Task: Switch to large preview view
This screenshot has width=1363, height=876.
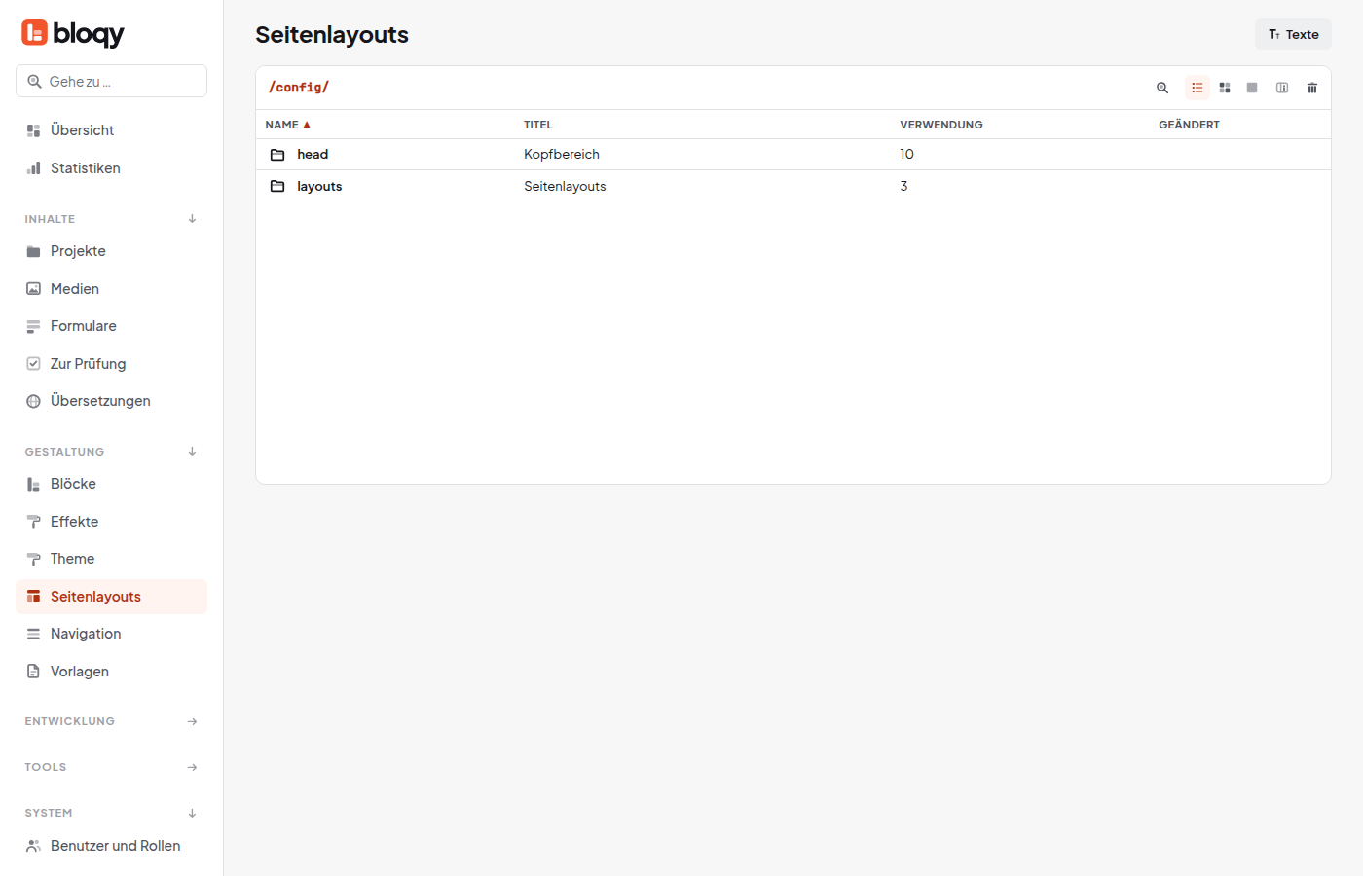Action: [x=1252, y=88]
